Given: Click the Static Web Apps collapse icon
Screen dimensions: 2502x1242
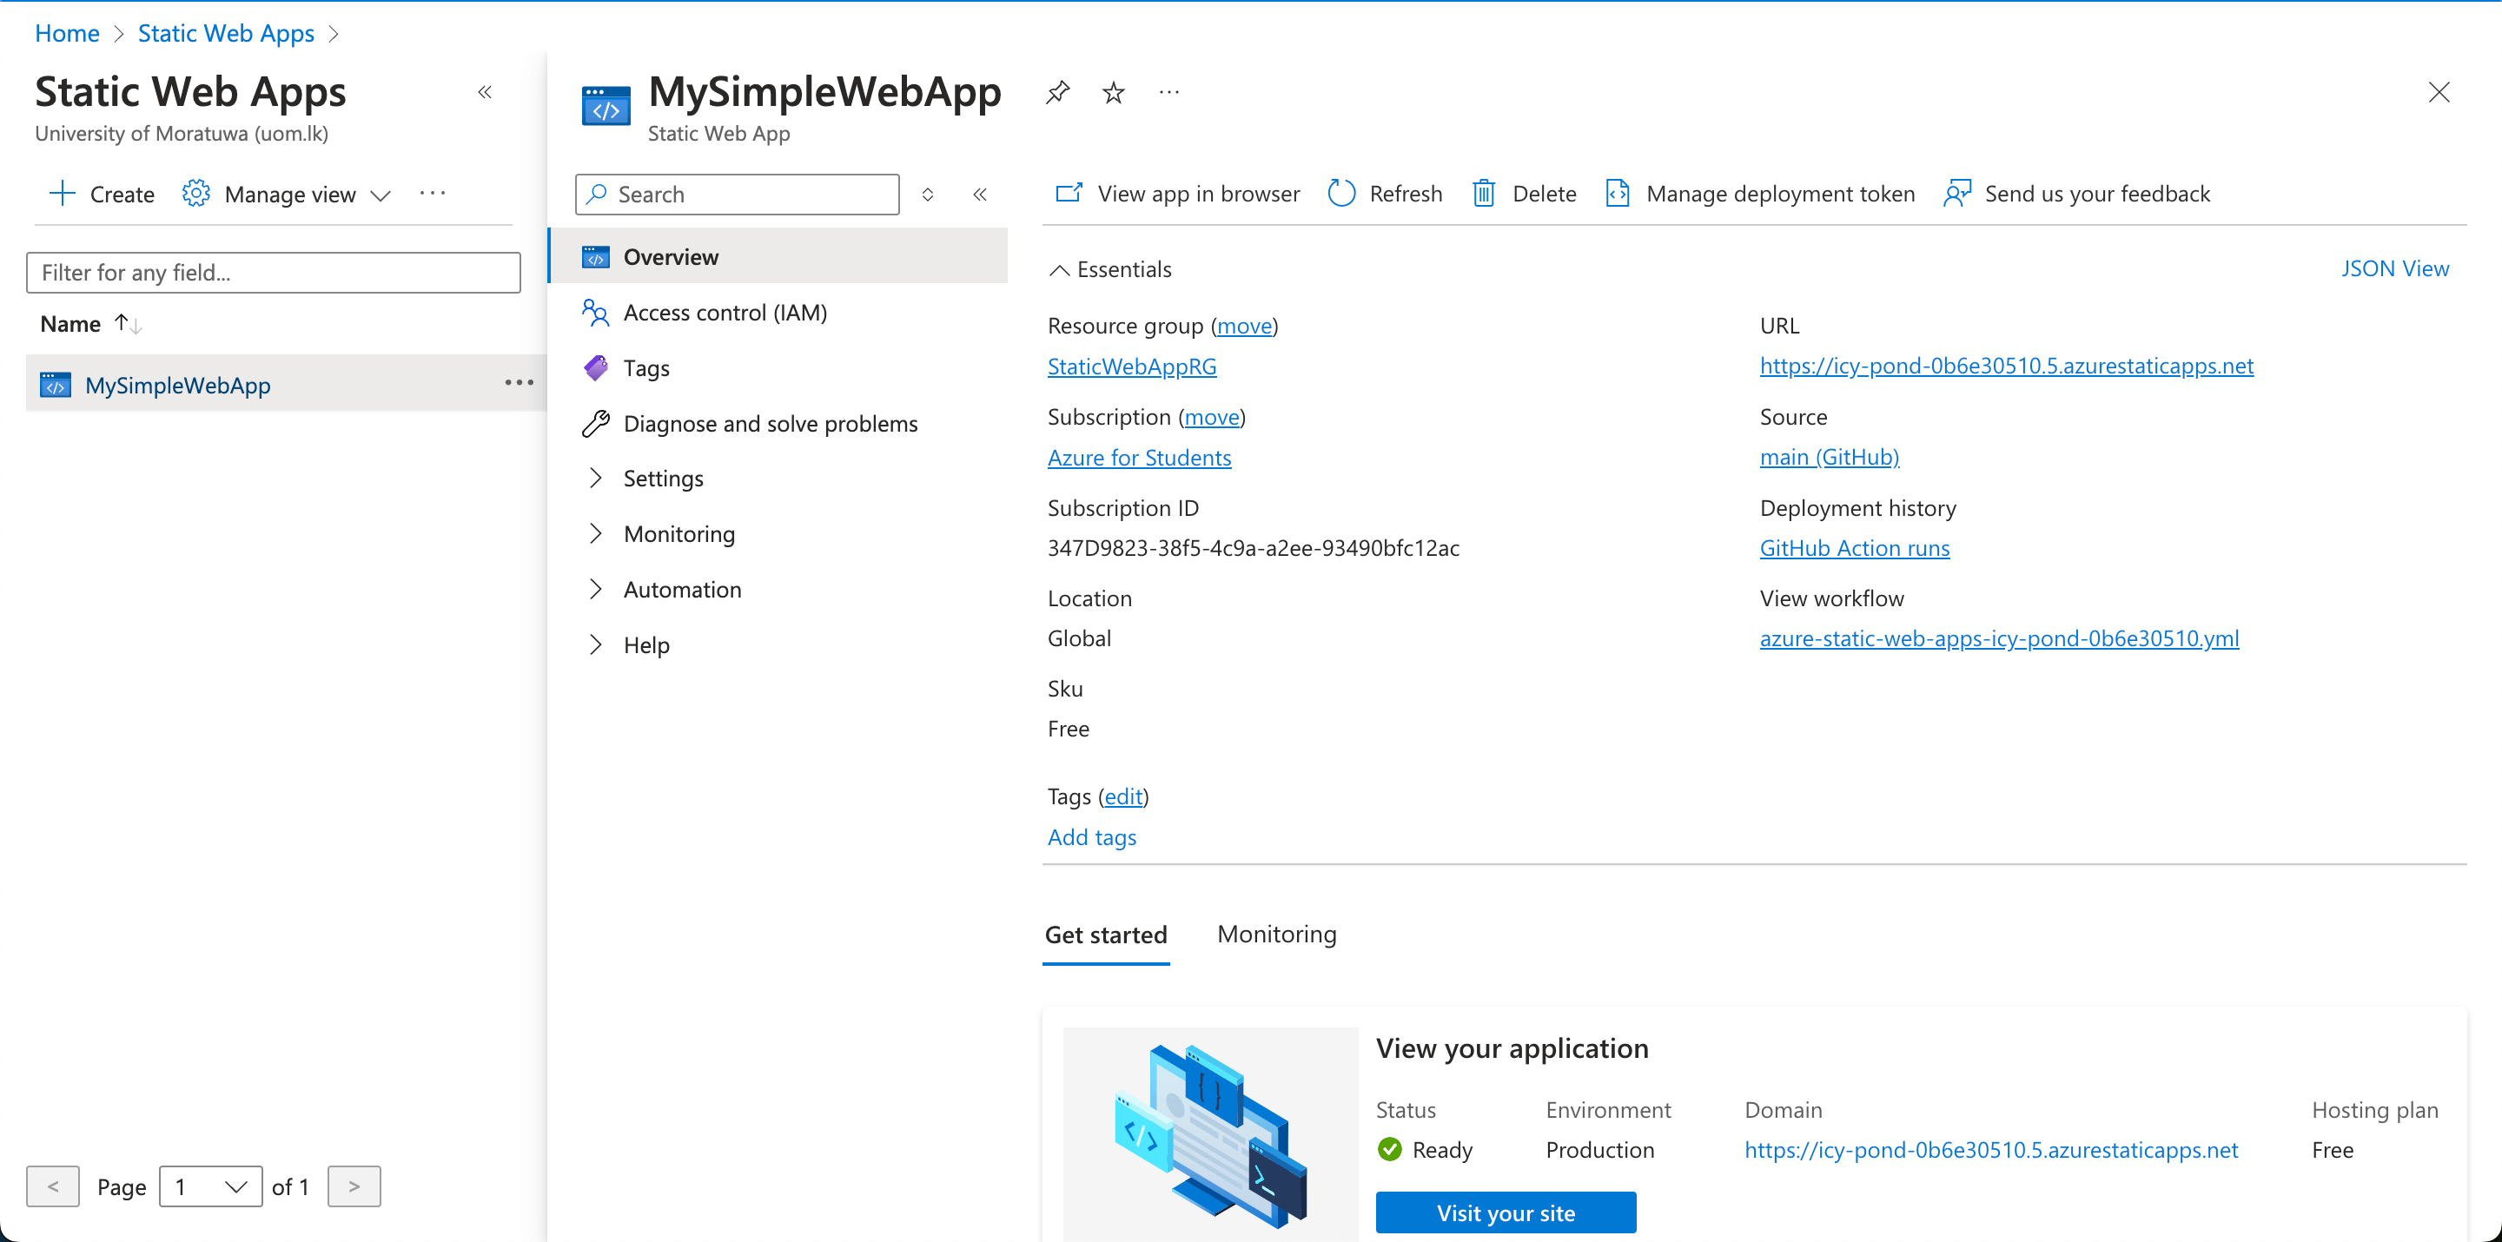Looking at the screenshot, I should pos(486,91).
